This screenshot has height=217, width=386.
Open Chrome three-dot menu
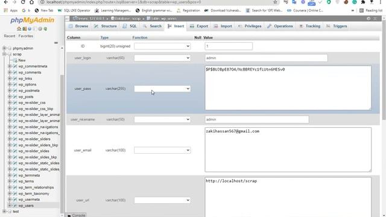click(381, 2)
